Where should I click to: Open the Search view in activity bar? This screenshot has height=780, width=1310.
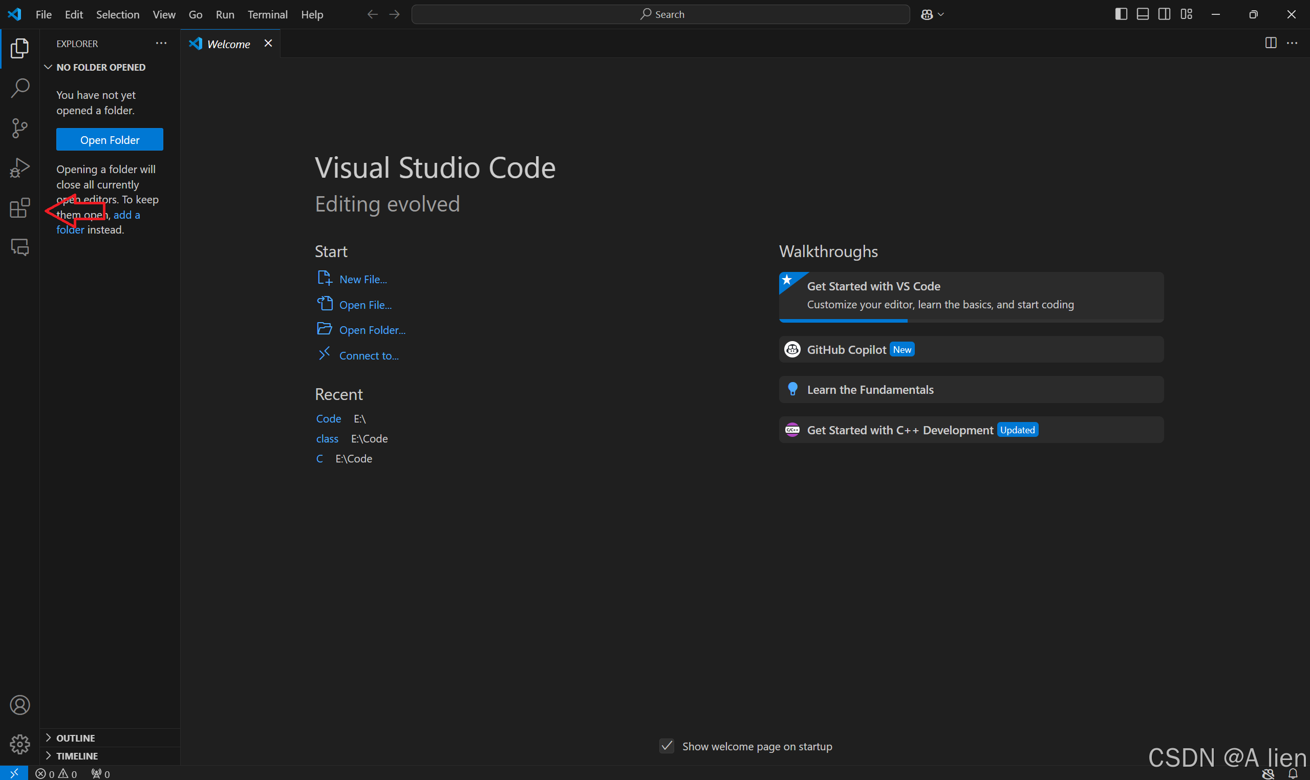[19, 88]
